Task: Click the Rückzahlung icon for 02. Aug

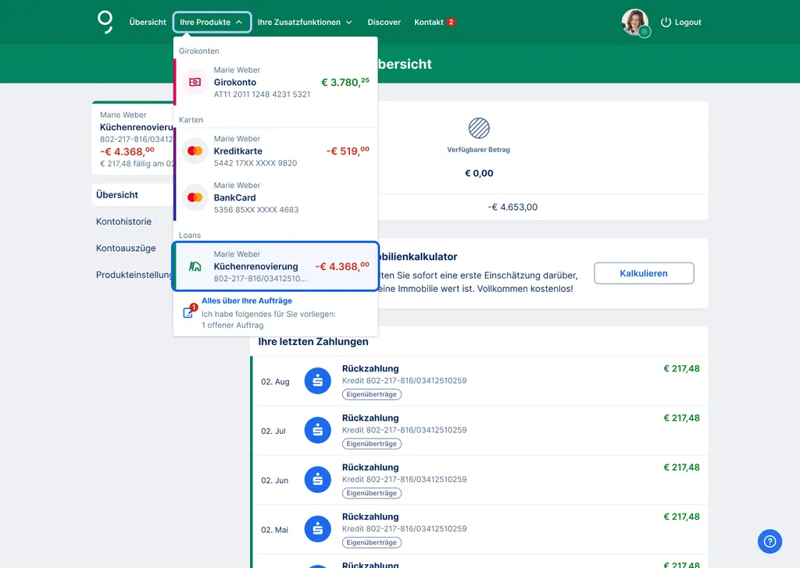Action: [317, 381]
